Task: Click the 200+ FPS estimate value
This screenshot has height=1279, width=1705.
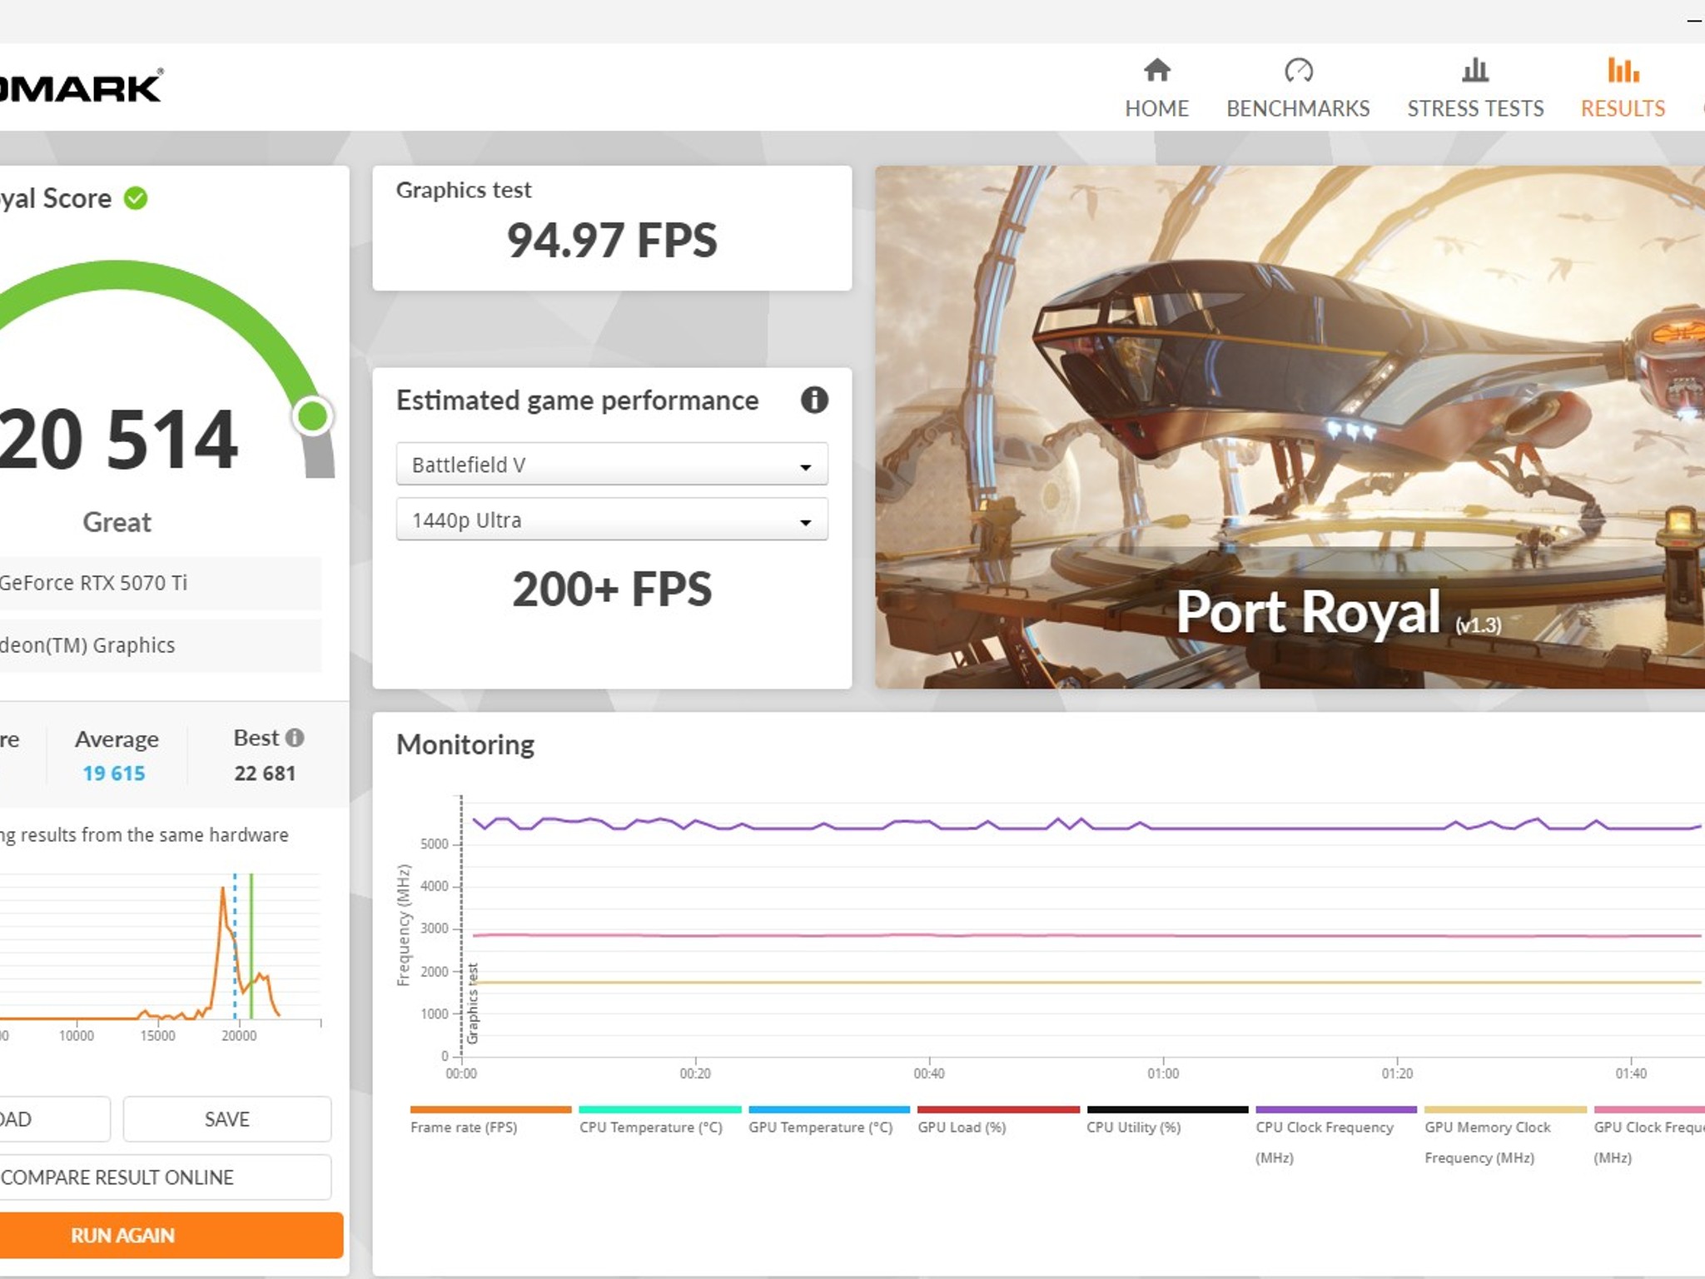Action: [x=612, y=590]
